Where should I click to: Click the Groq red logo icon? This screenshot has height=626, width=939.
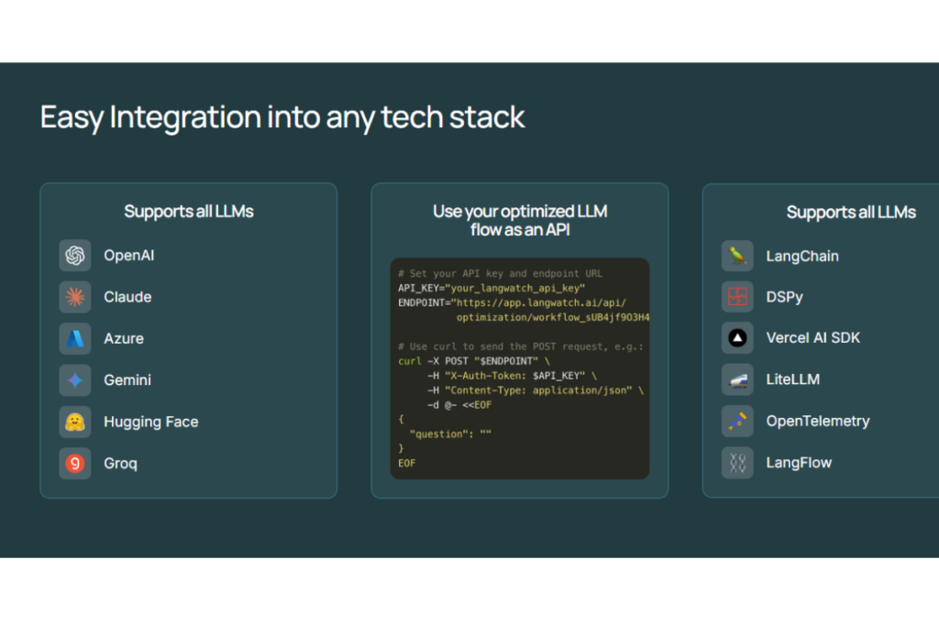[75, 463]
